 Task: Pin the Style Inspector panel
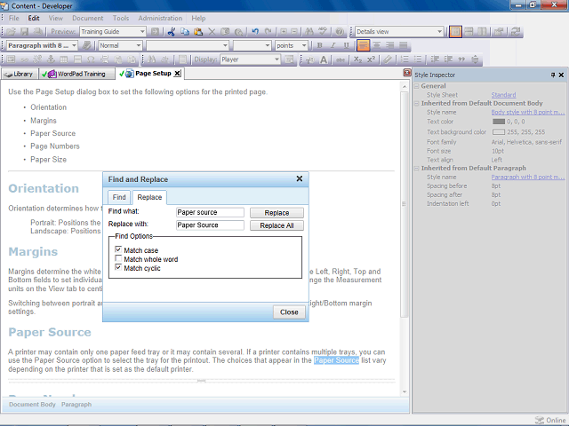point(553,75)
